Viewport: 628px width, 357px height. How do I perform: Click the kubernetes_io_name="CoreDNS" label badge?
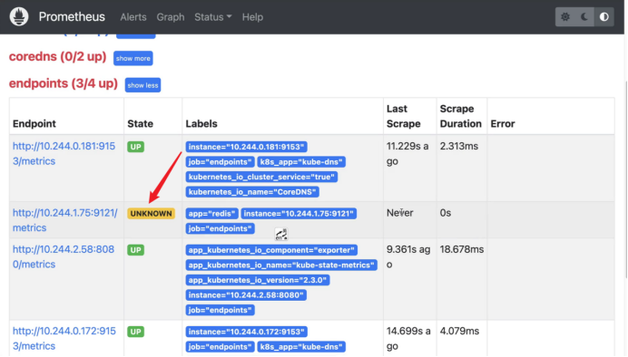(252, 192)
